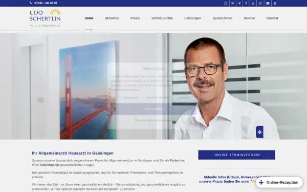Open the X (Twitter) icon
The width and height of the screenshot is (307, 192).
pos(253,3)
